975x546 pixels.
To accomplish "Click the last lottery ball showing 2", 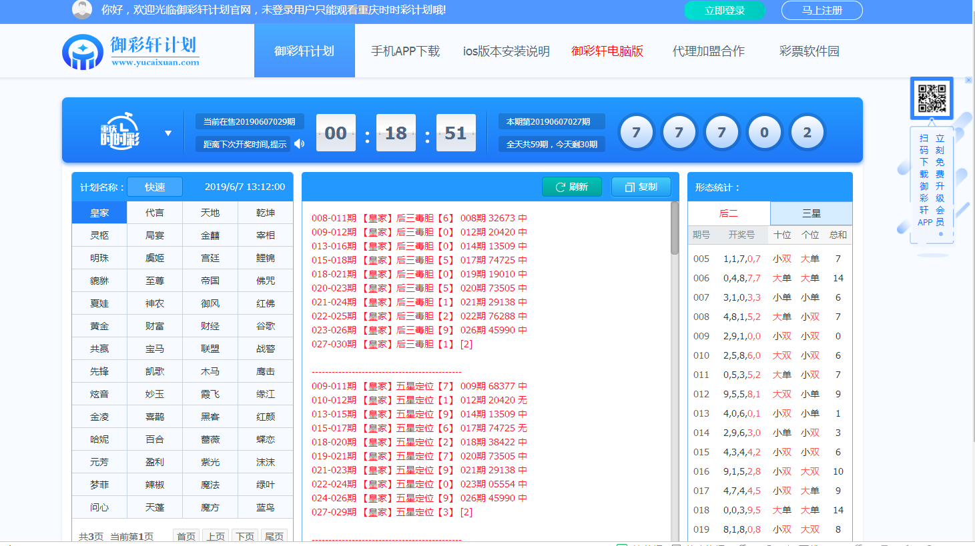I will click(807, 133).
